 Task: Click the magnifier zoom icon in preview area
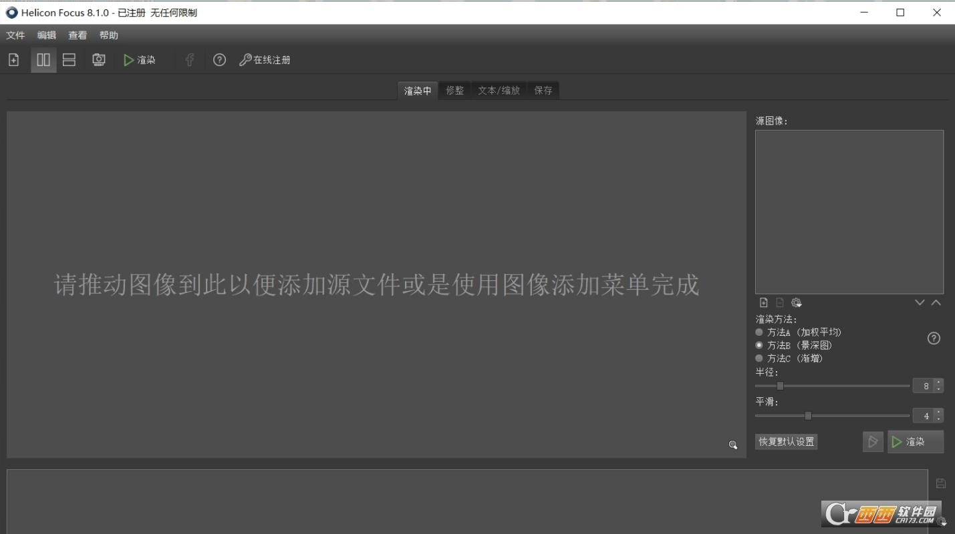tap(733, 445)
